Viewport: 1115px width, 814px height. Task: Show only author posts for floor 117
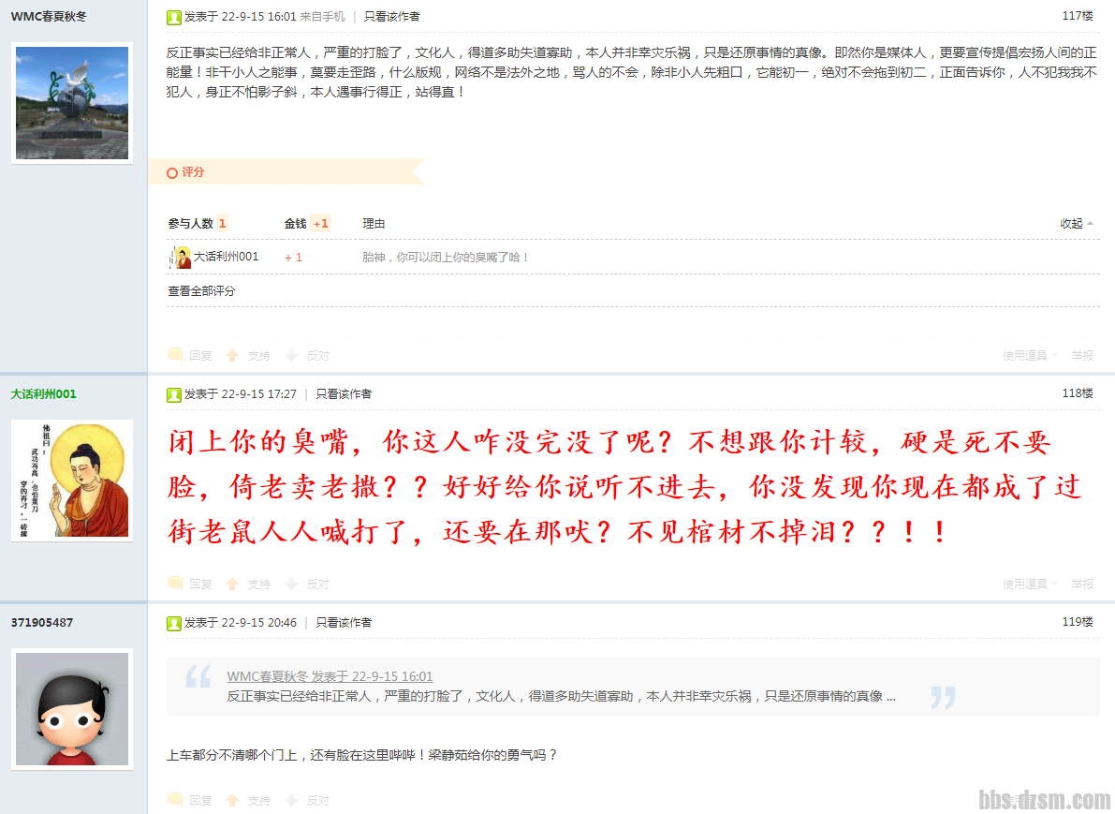tap(392, 16)
